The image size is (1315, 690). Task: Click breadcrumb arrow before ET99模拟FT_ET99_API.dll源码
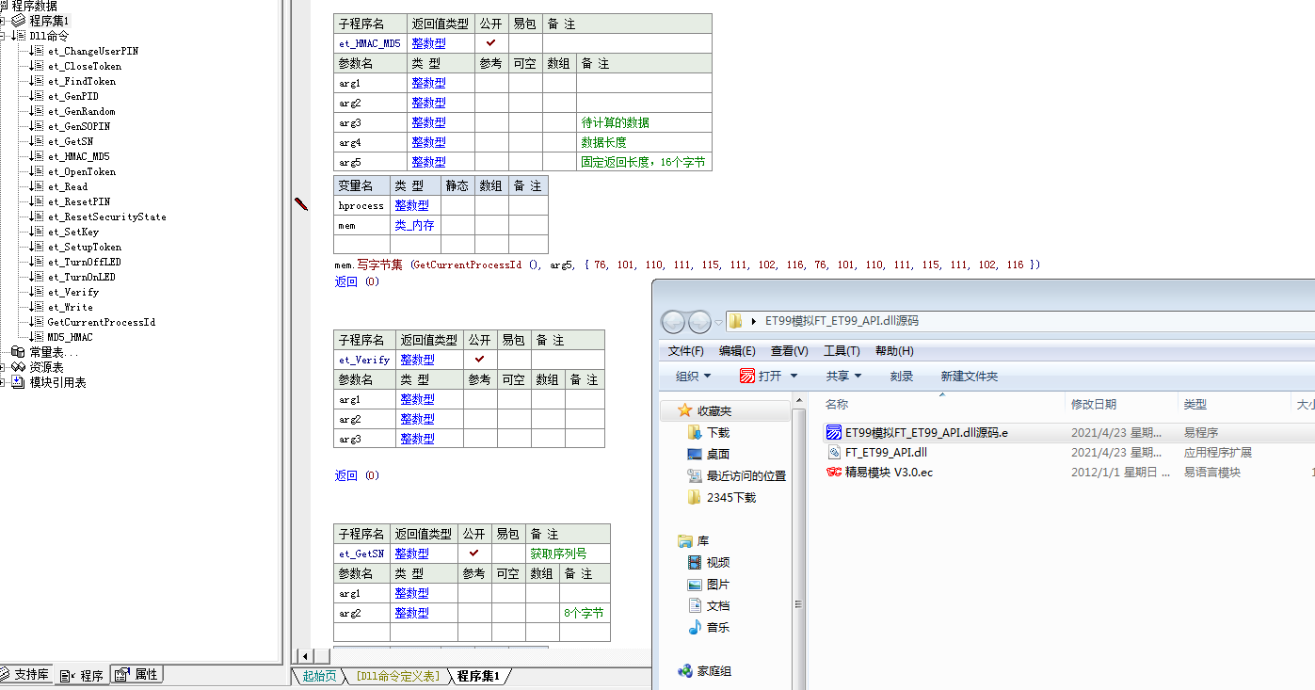pyautogui.click(x=755, y=321)
